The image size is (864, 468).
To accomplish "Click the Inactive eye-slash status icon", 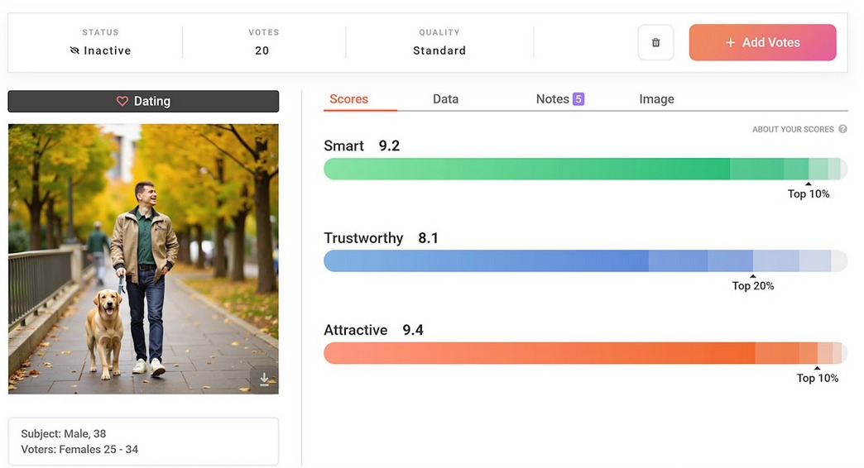I will pos(75,50).
